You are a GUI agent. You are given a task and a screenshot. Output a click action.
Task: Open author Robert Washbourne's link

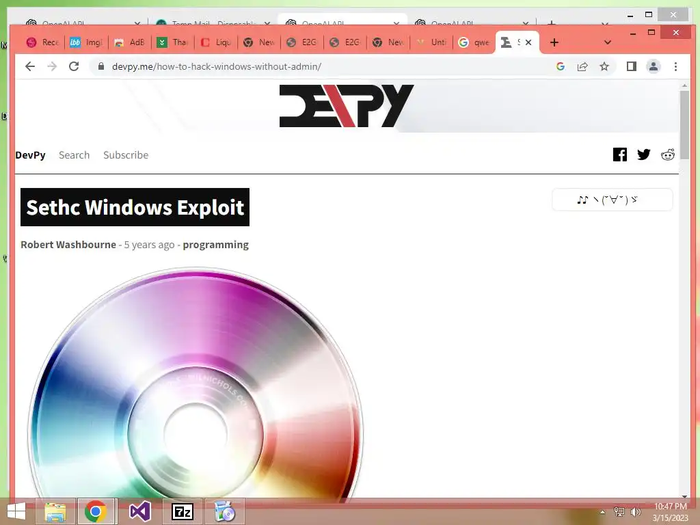pos(68,245)
